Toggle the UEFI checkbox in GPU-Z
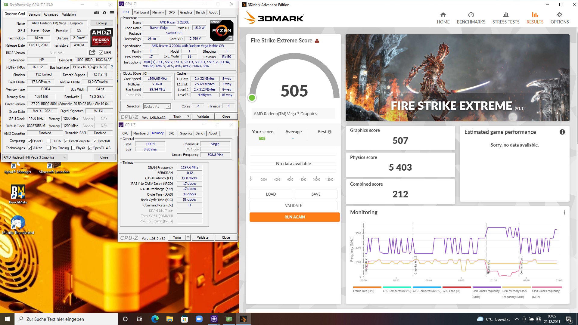The image size is (578, 325). coord(101,52)
